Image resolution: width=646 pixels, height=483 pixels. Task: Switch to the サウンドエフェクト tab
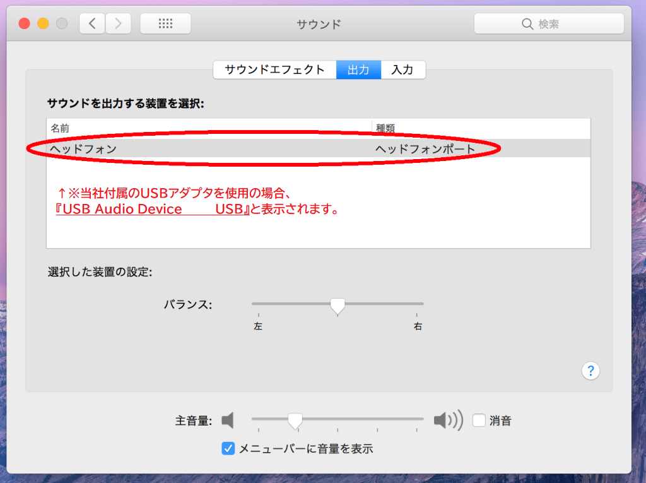pyautogui.click(x=275, y=69)
